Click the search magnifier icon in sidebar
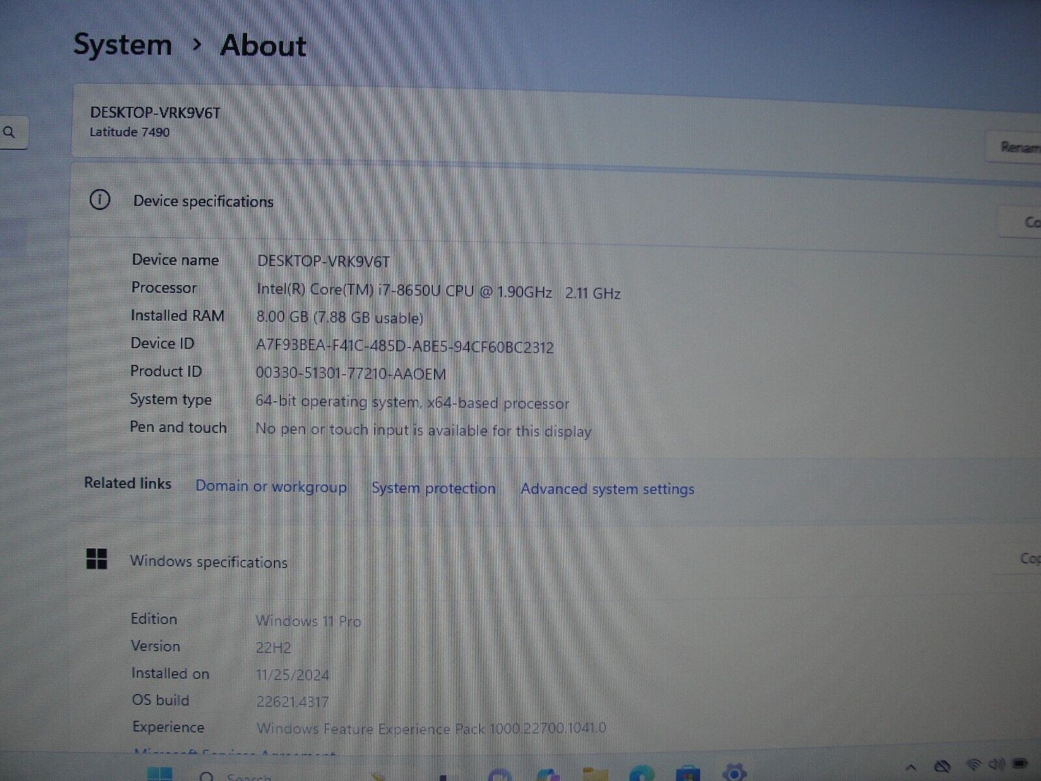The width and height of the screenshot is (1041, 781). [x=9, y=133]
